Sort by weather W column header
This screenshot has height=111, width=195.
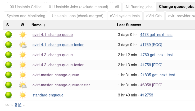pyautogui.click(x=22, y=25)
